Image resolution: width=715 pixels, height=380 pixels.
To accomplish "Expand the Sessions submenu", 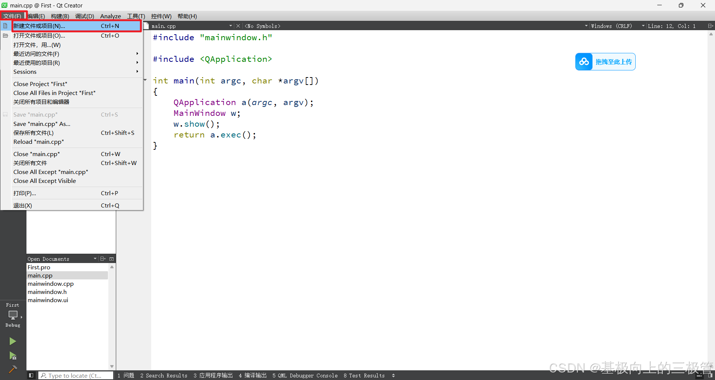I will [x=137, y=72].
